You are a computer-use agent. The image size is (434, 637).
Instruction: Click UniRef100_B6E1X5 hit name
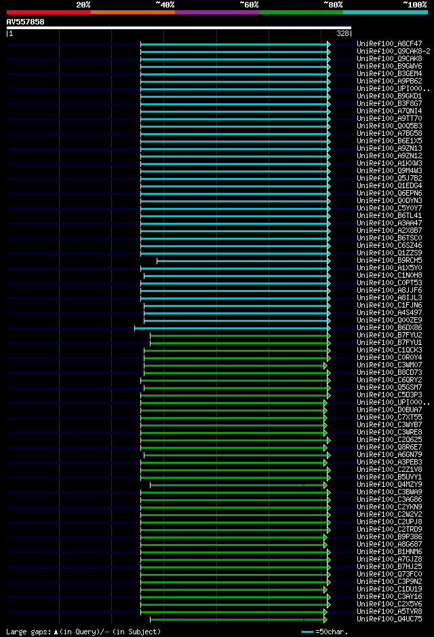389,141
